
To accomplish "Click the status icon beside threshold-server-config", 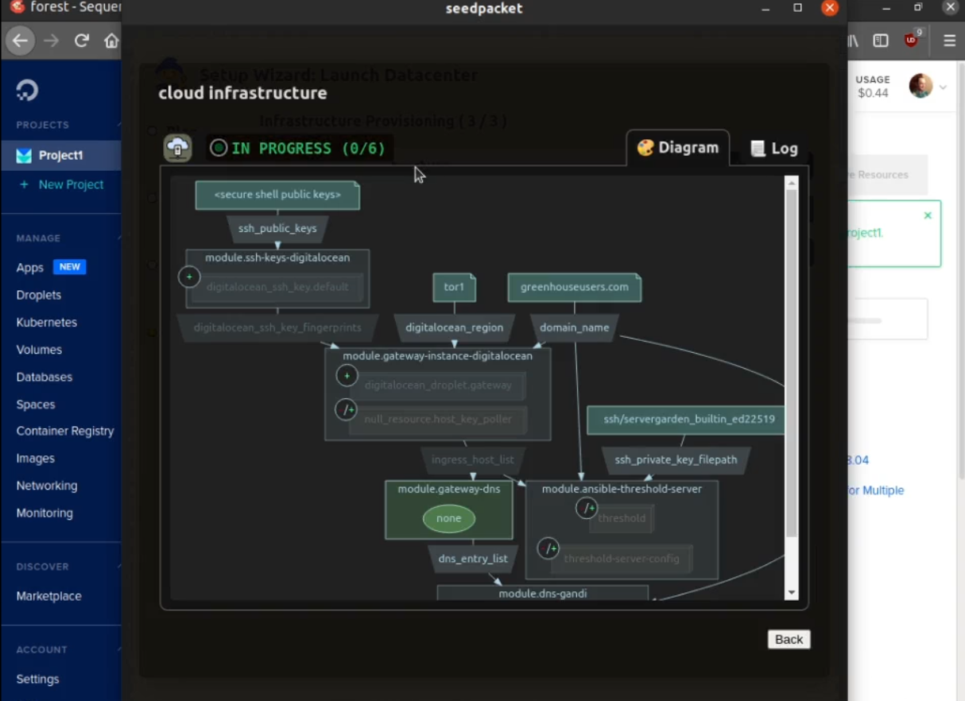I will 548,548.
